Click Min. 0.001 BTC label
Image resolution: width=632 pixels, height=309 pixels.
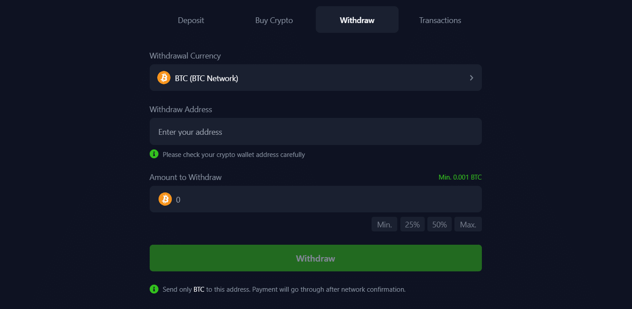(460, 177)
